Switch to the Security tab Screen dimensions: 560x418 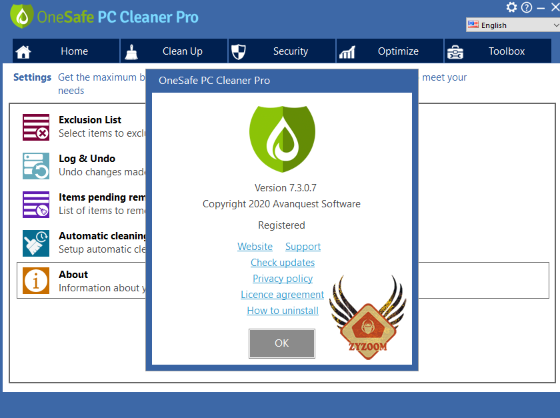(282, 51)
